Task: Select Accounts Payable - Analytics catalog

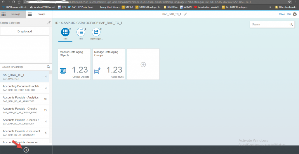Action: pyautogui.click(x=25, y=99)
